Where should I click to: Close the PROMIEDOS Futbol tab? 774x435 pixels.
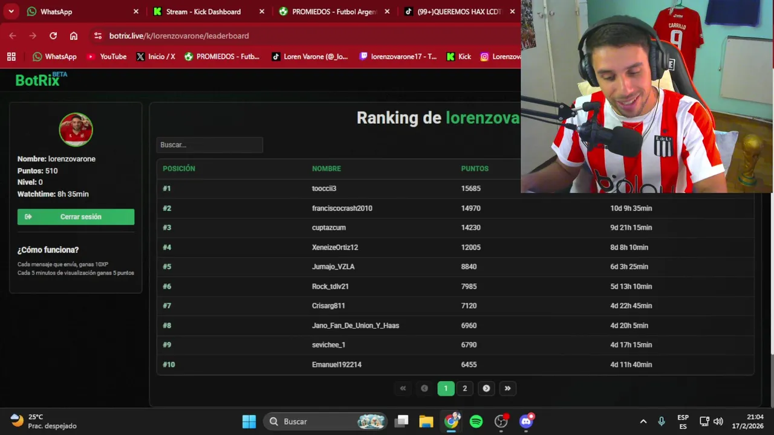click(x=387, y=11)
